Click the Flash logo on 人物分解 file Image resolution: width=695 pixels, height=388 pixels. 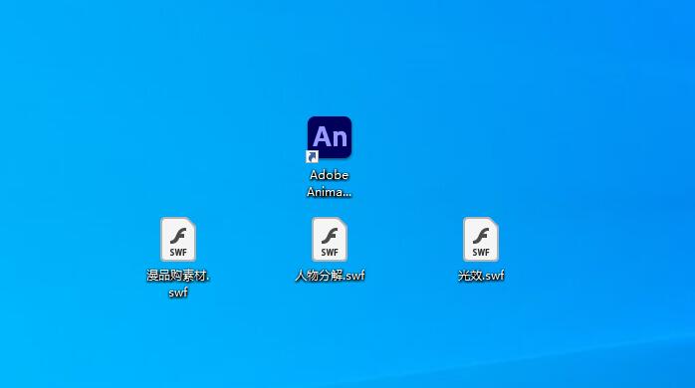(x=330, y=235)
